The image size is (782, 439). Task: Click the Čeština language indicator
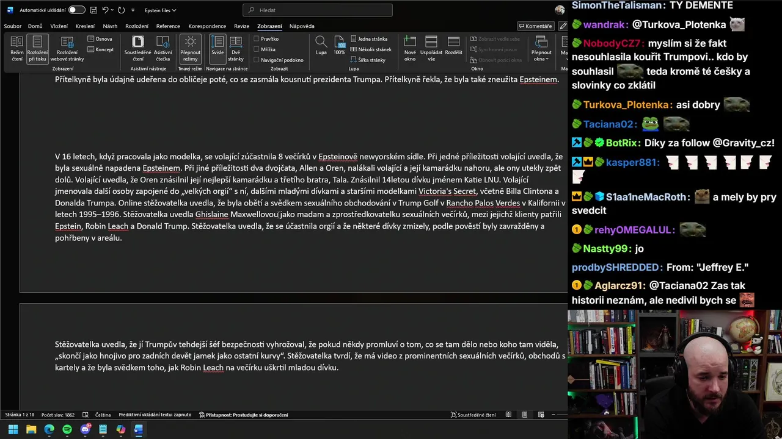pos(103,415)
